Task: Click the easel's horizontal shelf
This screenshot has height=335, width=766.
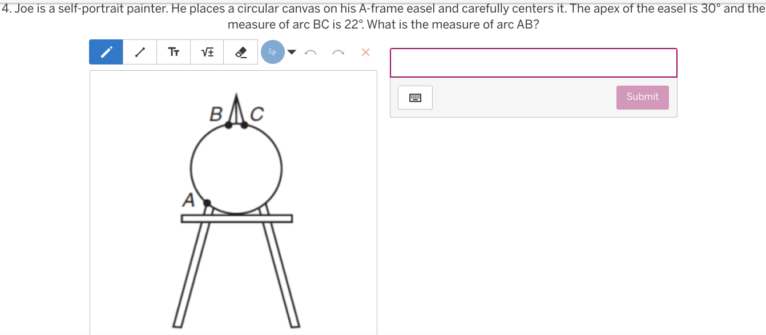Action: (237, 219)
